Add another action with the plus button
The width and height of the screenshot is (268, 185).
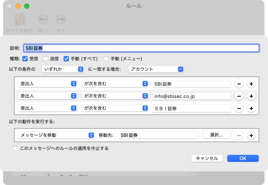click(251, 135)
